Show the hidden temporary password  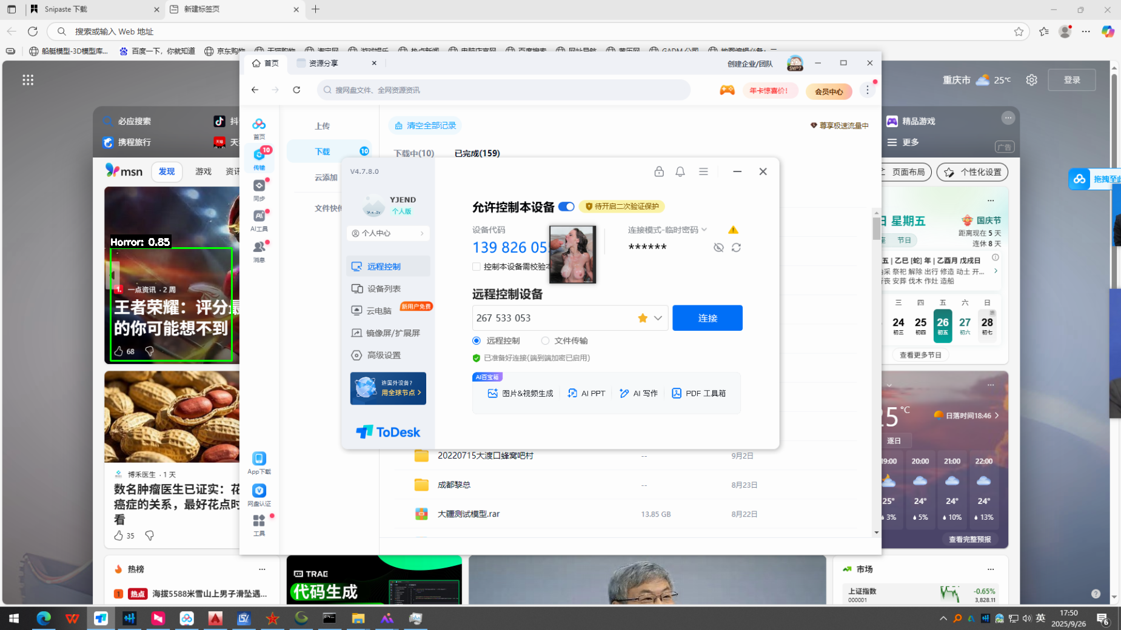pos(718,248)
